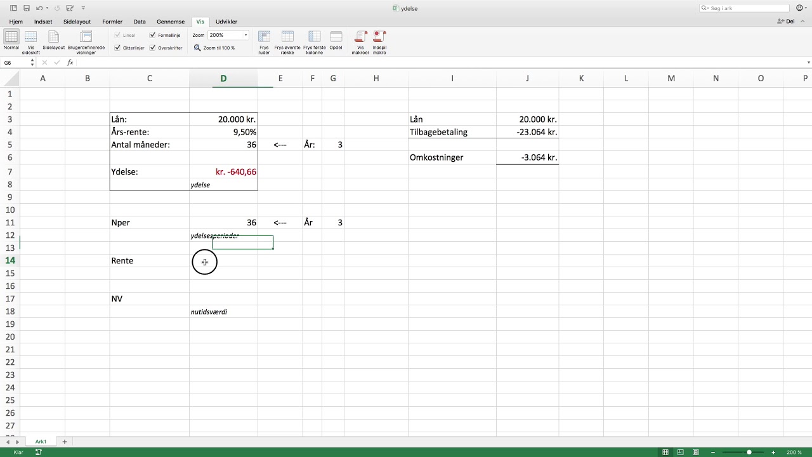Open the quick access customize dropdown
The image size is (812, 457).
tap(83, 8)
